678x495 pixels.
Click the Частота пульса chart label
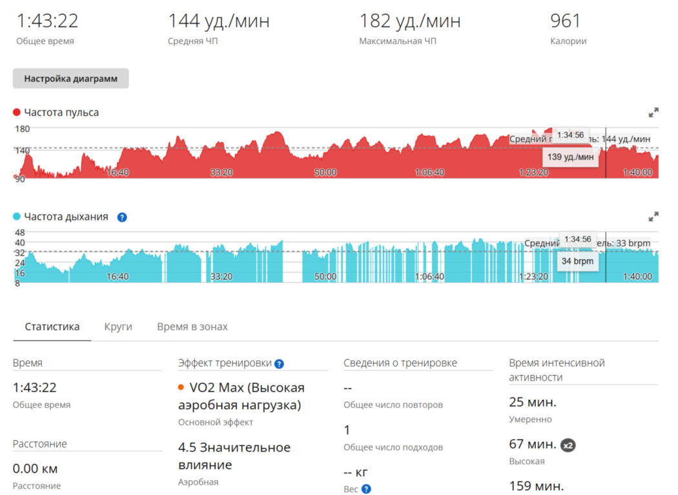[x=61, y=112]
